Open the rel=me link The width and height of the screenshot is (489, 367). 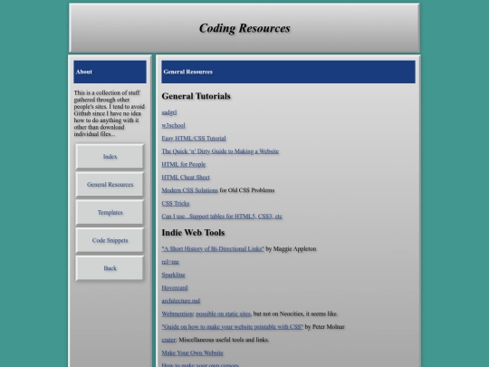click(x=170, y=262)
